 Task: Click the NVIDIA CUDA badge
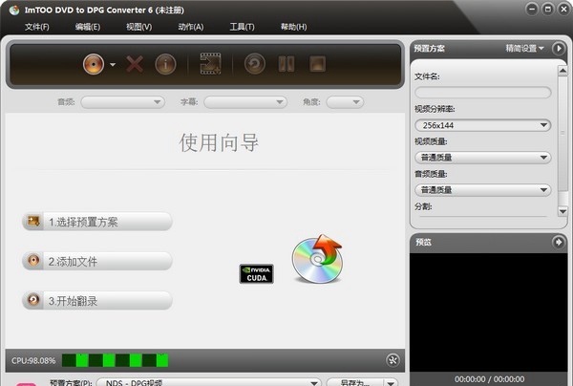(257, 274)
